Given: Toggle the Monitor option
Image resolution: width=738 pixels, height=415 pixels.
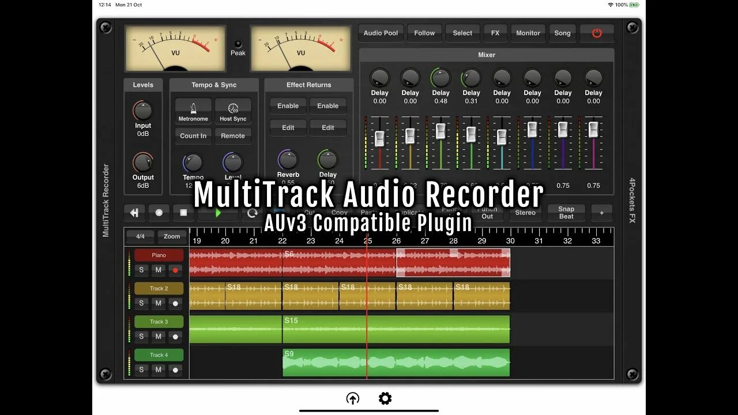Looking at the screenshot, I should click(x=528, y=33).
